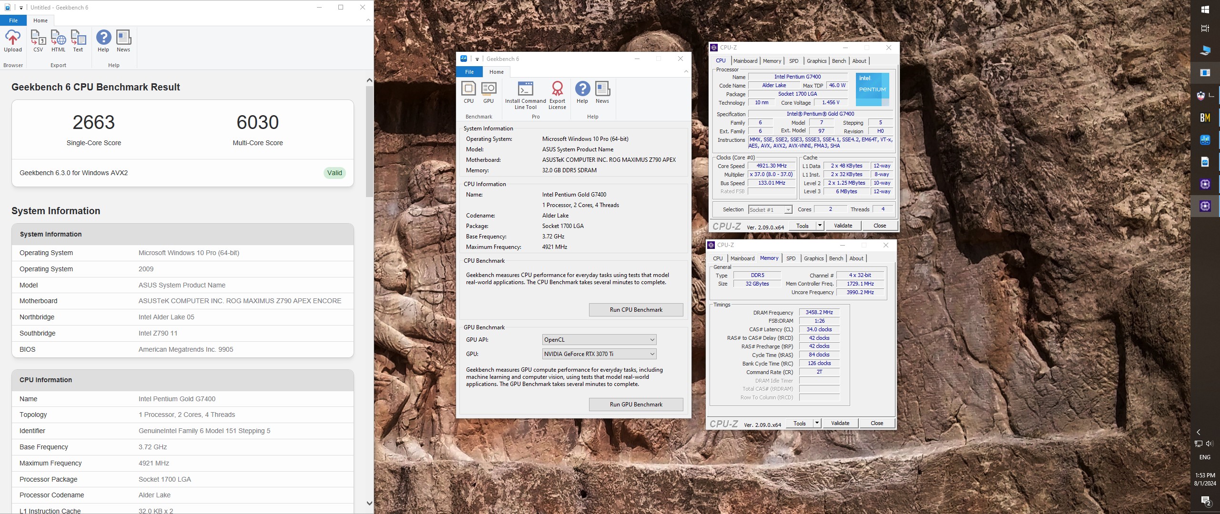Open File tab in result window
This screenshot has height=514, width=1220.
click(x=13, y=20)
